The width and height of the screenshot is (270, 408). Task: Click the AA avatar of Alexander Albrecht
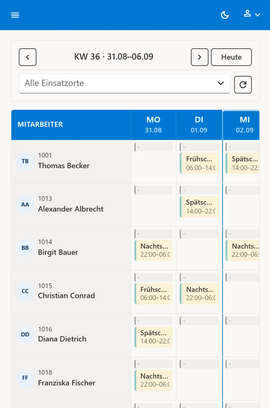[x=25, y=205]
